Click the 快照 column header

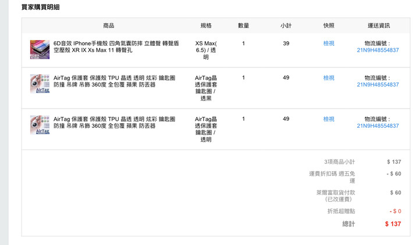tap(329, 26)
